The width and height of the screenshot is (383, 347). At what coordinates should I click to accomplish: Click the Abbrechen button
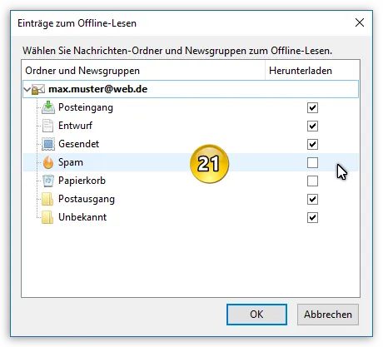coord(328,315)
